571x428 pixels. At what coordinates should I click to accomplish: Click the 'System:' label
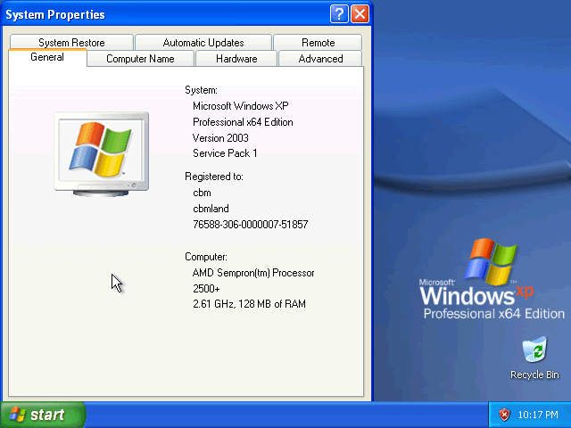tap(201, 90)
